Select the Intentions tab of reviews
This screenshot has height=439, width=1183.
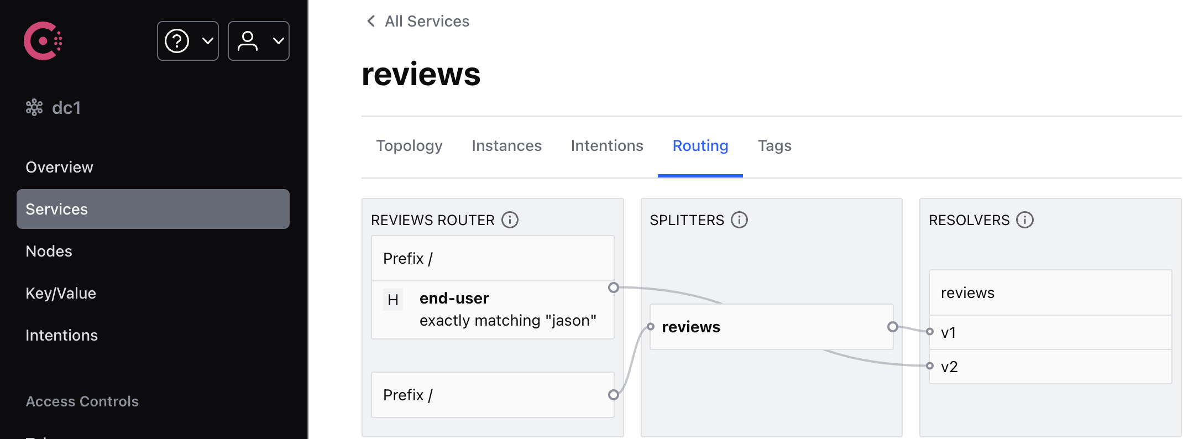click(x=607, y=146)
